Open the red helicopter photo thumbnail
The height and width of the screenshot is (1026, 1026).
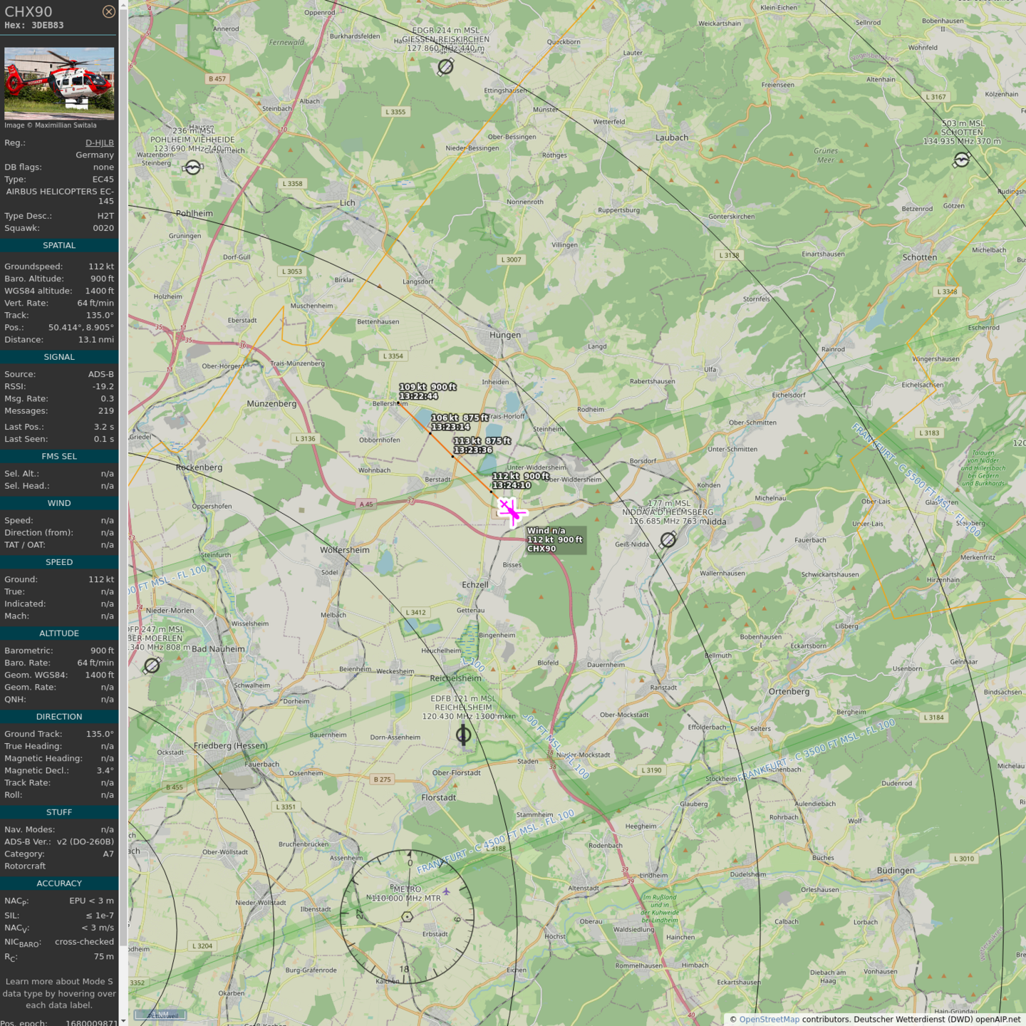[x=59, y=83]
